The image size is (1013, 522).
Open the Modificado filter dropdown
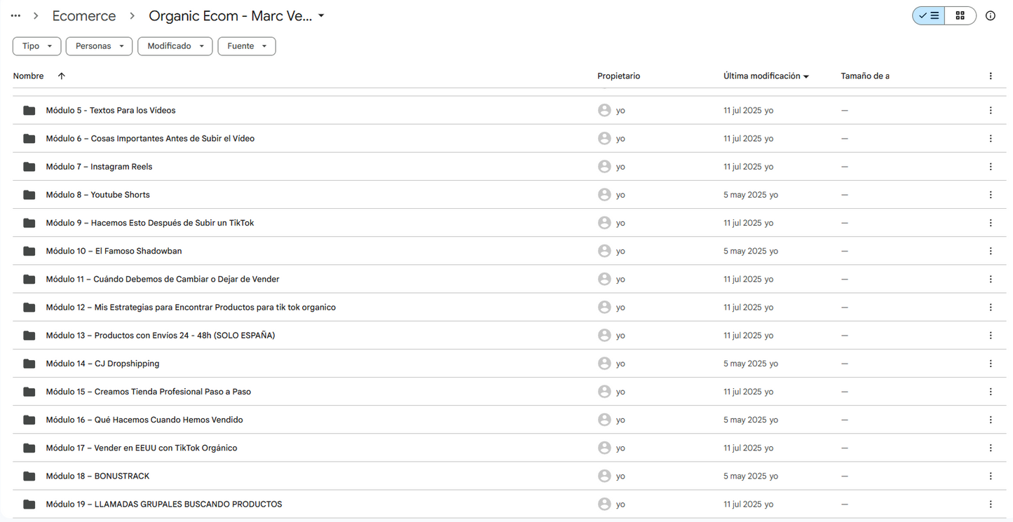pos(175,46)
